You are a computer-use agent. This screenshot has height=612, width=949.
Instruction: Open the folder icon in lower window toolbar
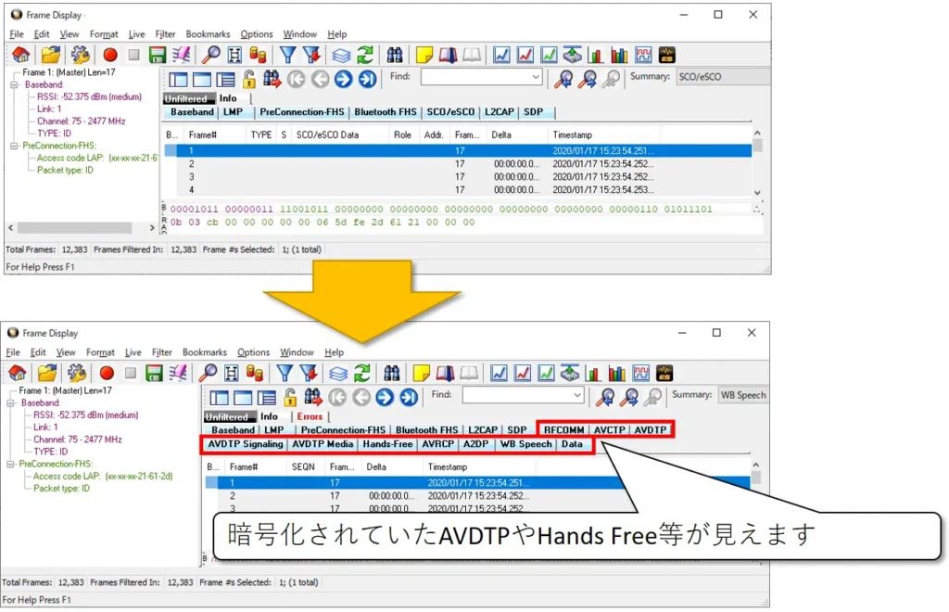point(46,373)
